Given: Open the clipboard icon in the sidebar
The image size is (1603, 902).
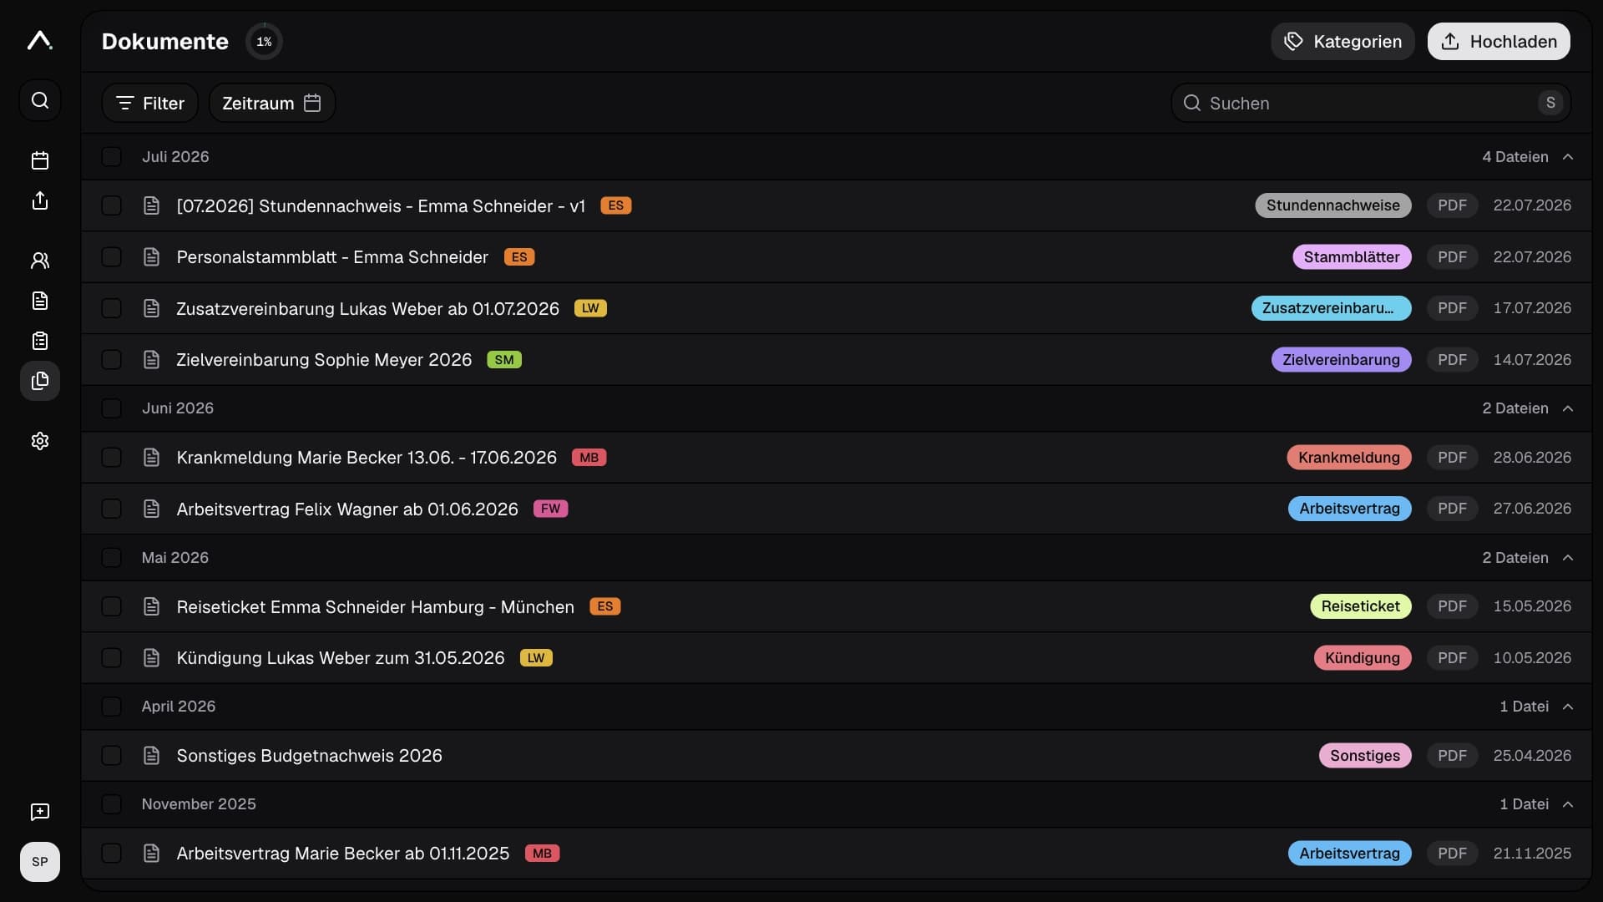Looking at the screenshot, I should pos(40,341).
